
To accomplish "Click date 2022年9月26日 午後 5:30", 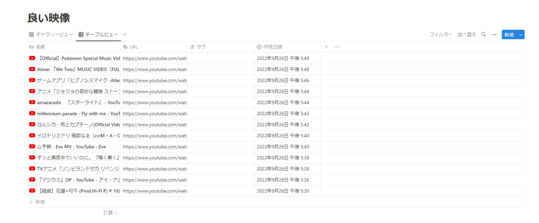I will pos(283,191).
